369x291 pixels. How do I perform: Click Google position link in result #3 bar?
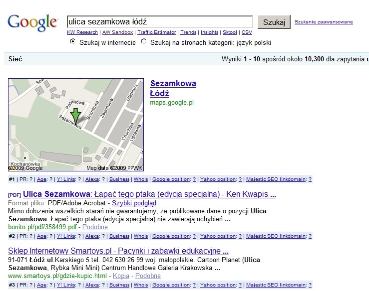[171, 285]
